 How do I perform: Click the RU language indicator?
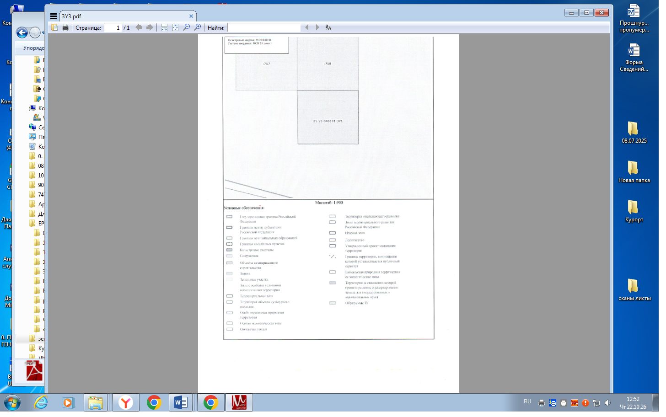pos(527,401)
